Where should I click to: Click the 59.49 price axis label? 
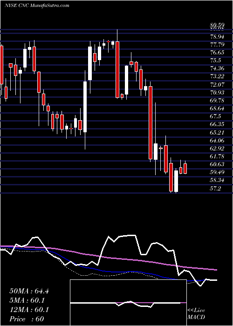point(217,172)
